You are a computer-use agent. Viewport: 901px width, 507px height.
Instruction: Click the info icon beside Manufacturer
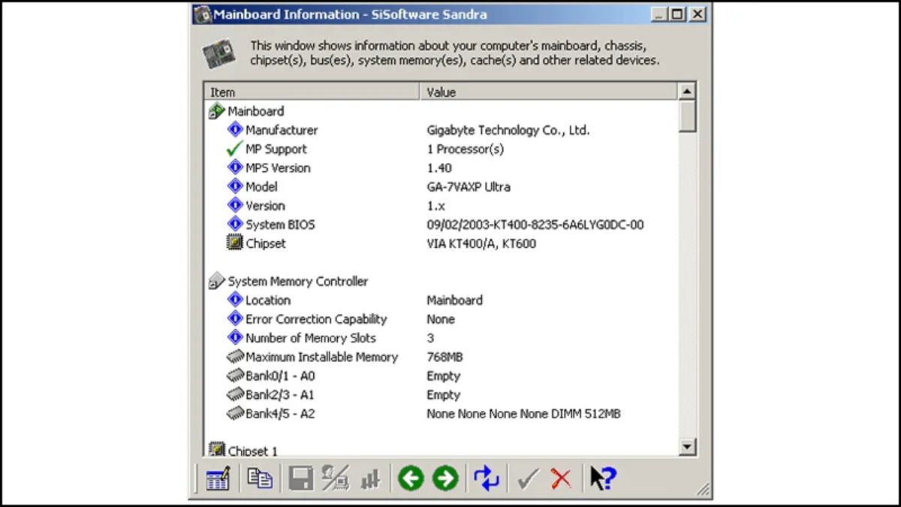(x=235, y=130)
